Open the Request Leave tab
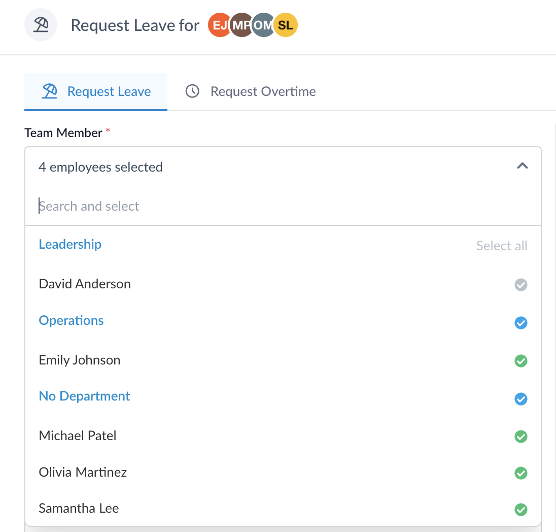The image size is (556, 532). pos(96,91)
